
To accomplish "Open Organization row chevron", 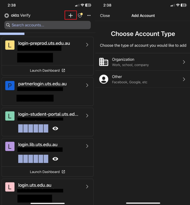I will pos(184,62).
